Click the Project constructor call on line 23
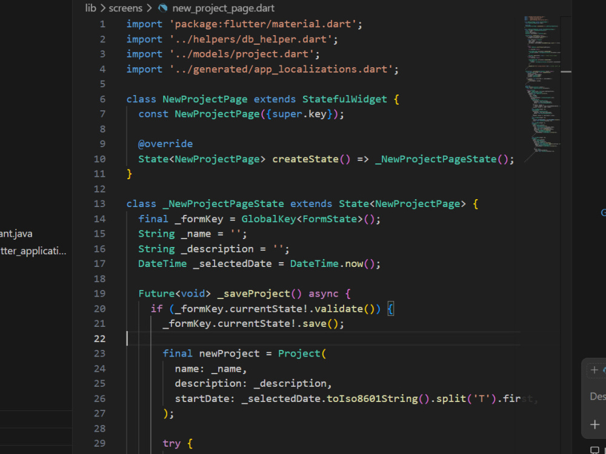Screen dimensions: 606x454 coord(299,354)
